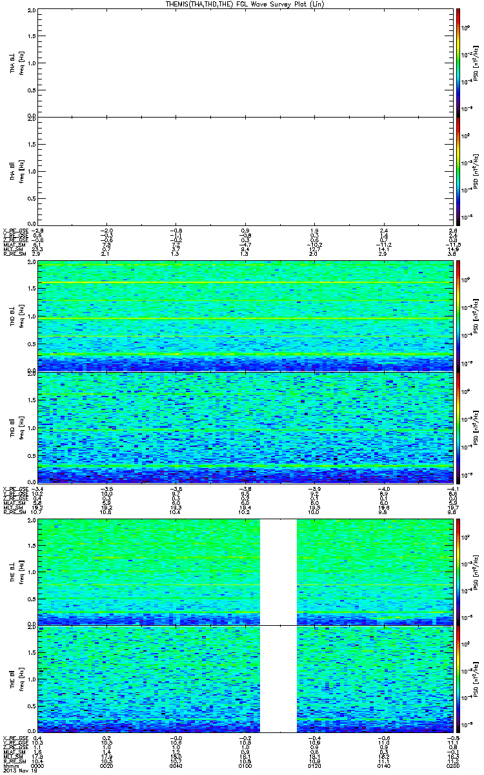Click the 0020 time tick label

click(x=108, y=767)
